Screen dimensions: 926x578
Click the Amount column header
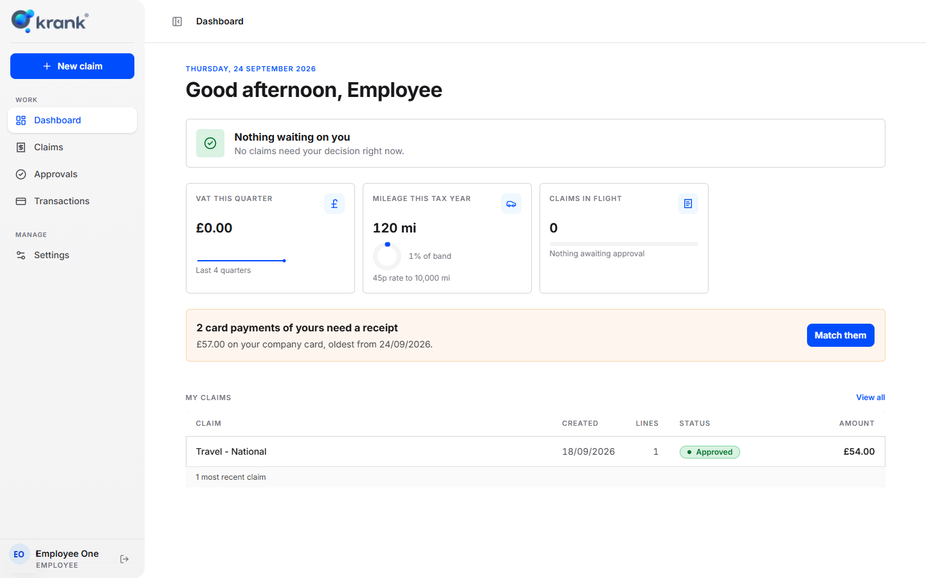[x=857, y=423]
